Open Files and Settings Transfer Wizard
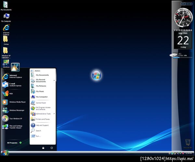The width and height of the screenshot is (195, 162). point(12,127)
